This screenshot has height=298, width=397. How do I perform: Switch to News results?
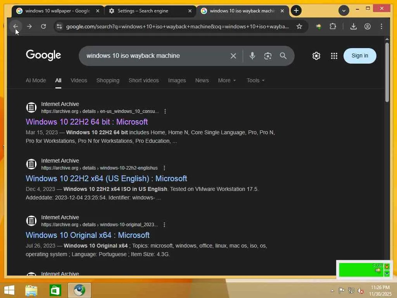pos(202,80)
